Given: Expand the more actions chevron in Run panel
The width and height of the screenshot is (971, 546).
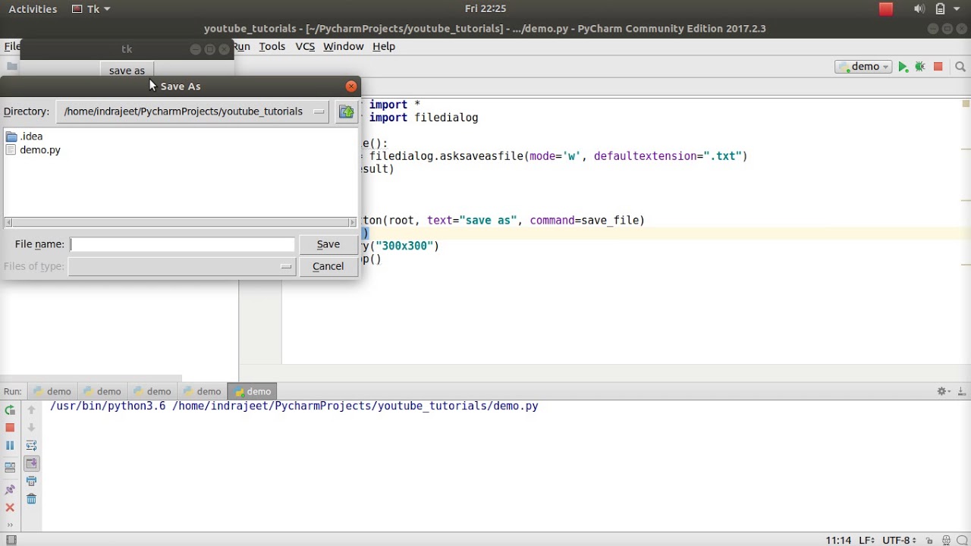Looking at the screenshot, I should pos(10,524).
